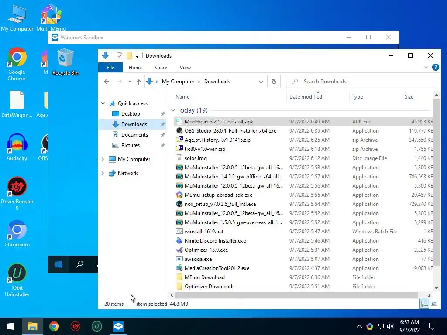
Task: Select nox_setup_v7.0.3.5_full_intl.exe file
Action: [x=304, y=204]
